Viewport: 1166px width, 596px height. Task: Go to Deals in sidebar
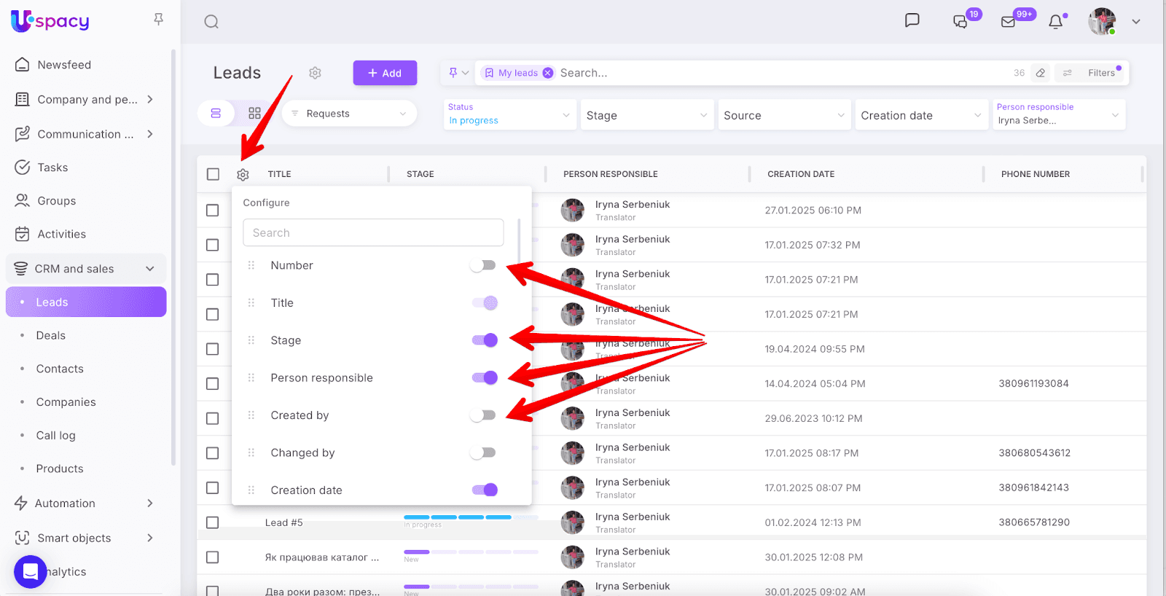coord(51,336)
